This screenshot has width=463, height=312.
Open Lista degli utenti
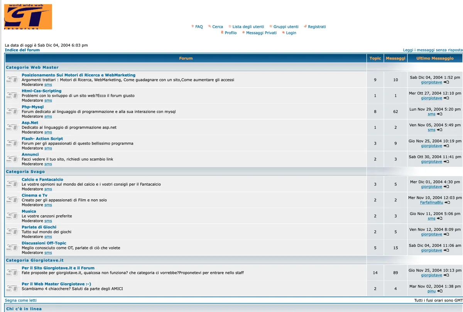pos(248,27)
